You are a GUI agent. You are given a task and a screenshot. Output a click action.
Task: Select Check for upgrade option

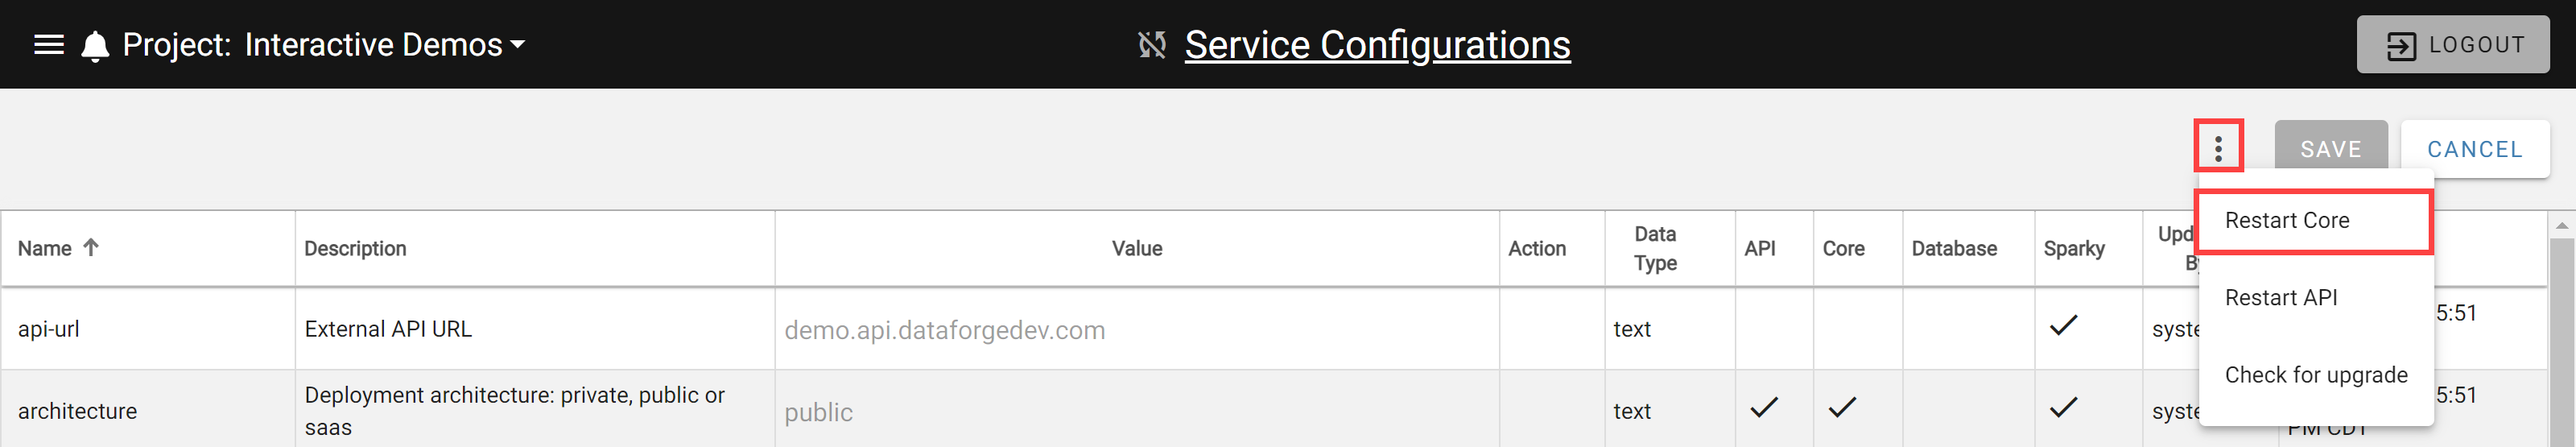point(2314,375)
